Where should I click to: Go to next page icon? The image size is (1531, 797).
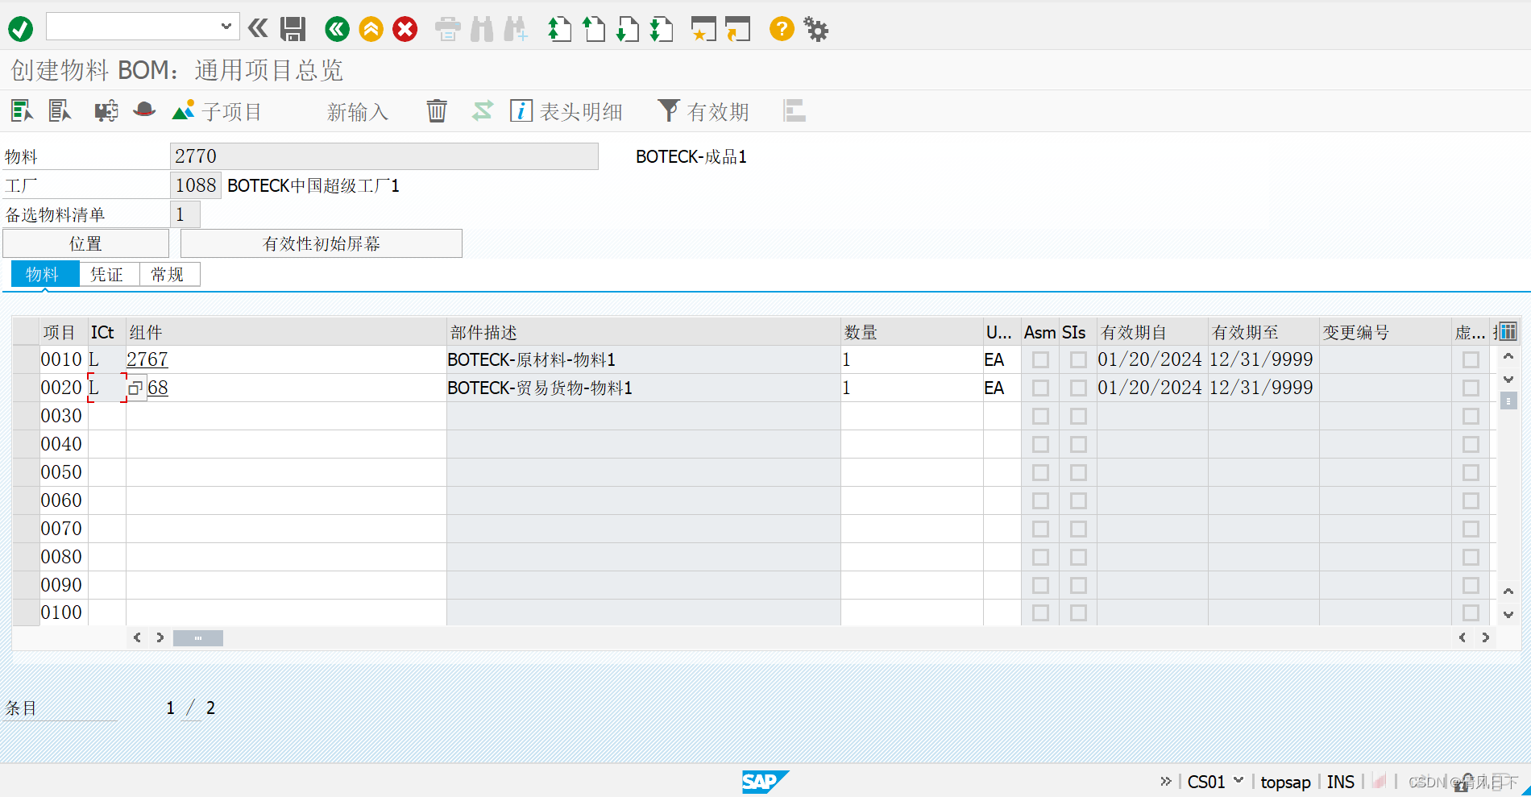pos(627,30)
